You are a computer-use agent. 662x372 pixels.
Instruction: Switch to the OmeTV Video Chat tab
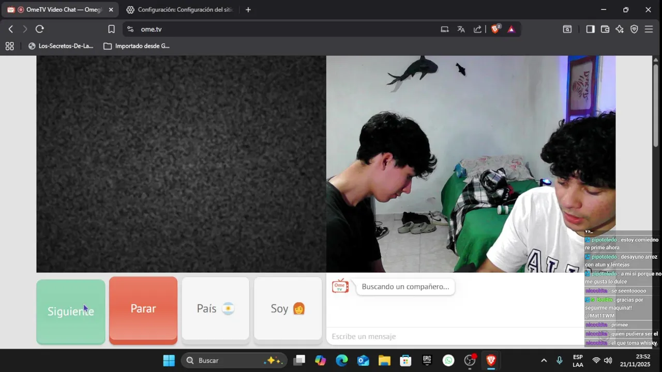pyautogui.click(x=61, y=10)
